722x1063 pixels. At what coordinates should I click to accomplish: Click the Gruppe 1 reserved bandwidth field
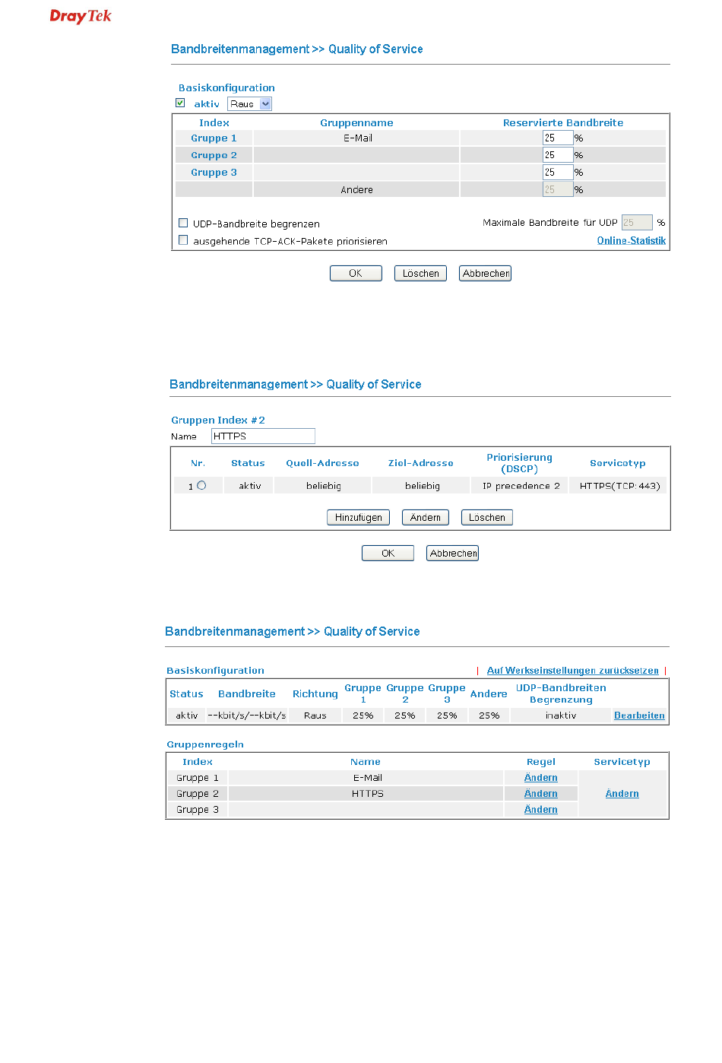click(557, 138)
